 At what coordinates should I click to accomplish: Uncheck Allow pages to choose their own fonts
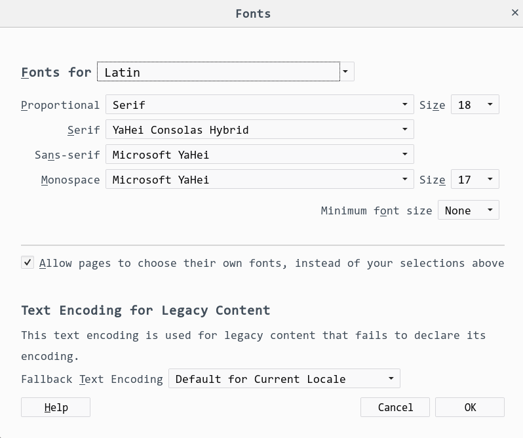pos(28,262)
